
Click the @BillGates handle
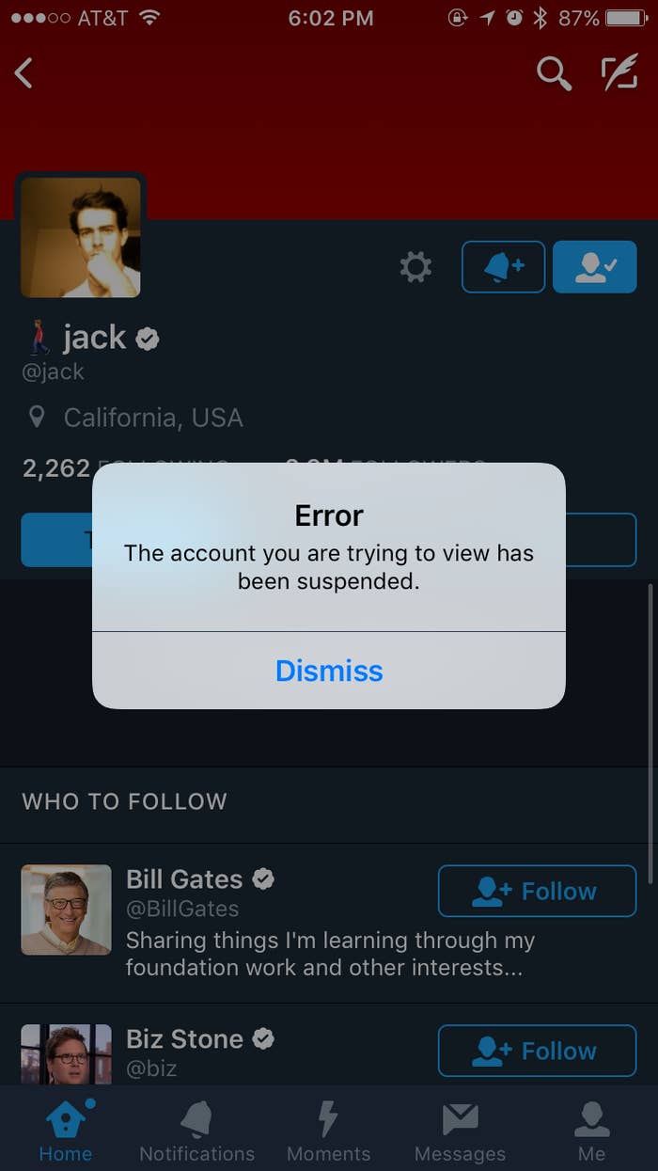coord(182,910)
